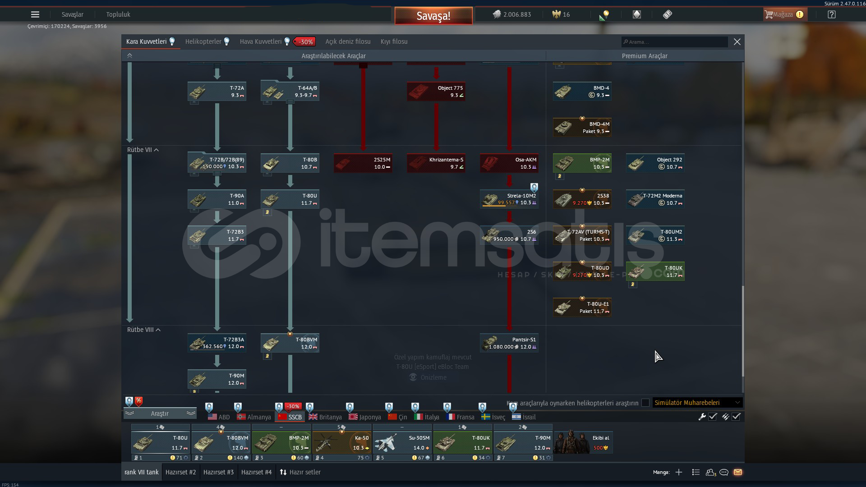The image size is (866, 487).
Task: Click the Golden Eagles balance 16
Action: click(x=561, y=14)
